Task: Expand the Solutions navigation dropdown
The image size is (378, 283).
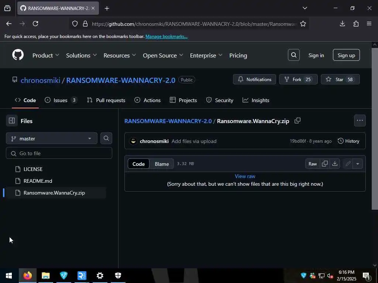Action: coord(82,55)
